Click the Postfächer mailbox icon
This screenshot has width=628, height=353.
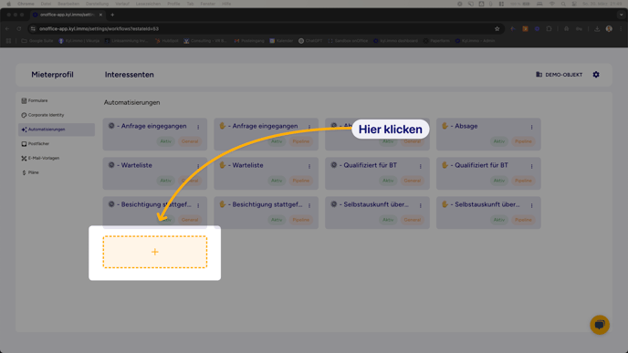tap(24, 144)
